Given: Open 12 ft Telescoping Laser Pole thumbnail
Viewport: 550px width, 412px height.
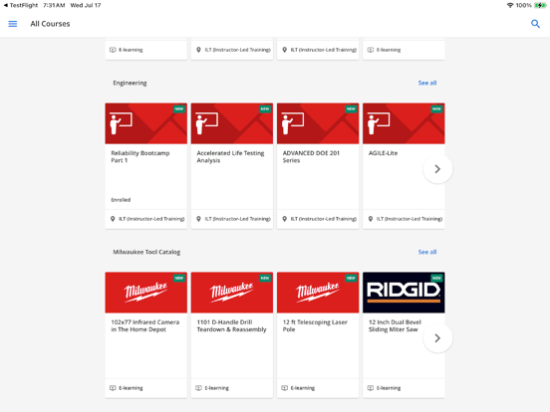Looking at the screenshot, I should (318, 293).
